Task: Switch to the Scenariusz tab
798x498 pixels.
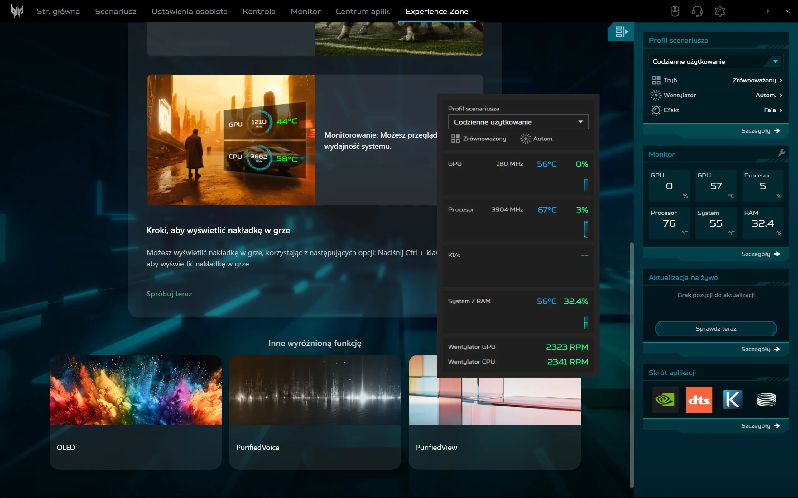Action: click(115, 11)
